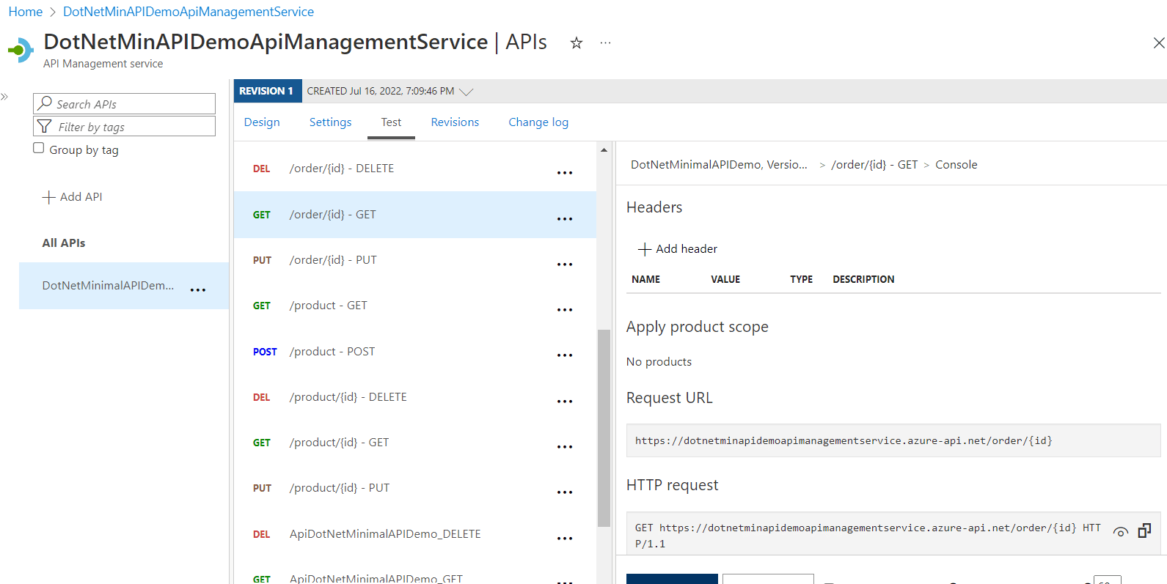The width and height of the screenshot is (1167, 584).
Task: Select All APIs in the sidebar
Action: (64, 243)
